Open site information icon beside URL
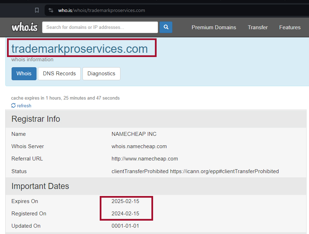Image resolution: width=309 pixels, height=234 pixels. (x=51, y=10)
